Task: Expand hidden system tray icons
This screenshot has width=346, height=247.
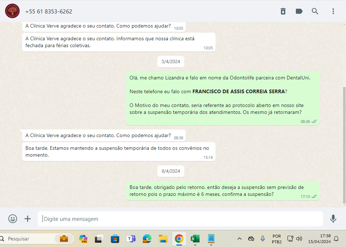Action: [240, 239]
